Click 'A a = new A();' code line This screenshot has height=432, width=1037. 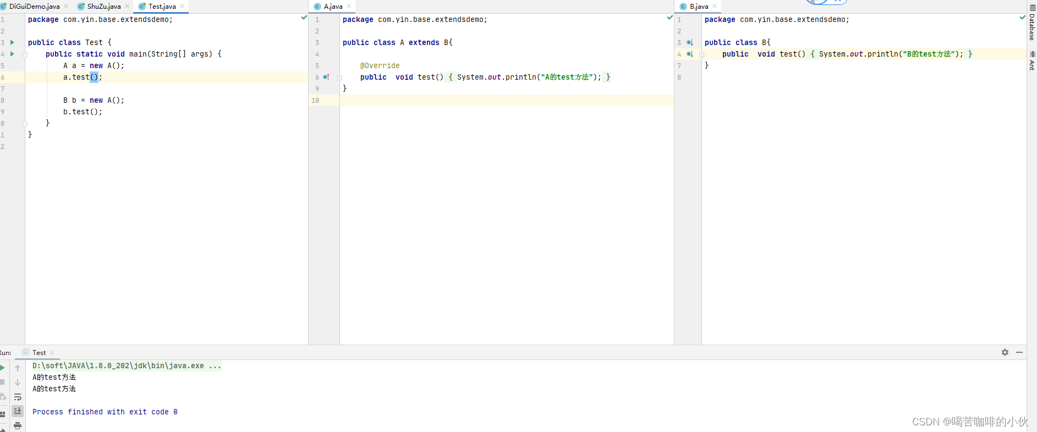click(94, 65)
